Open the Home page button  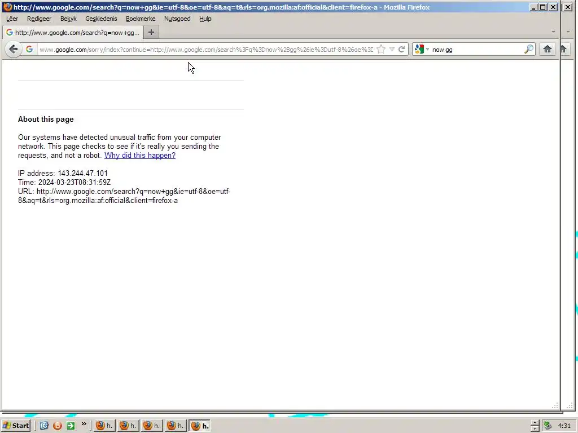tap(548, 50)
